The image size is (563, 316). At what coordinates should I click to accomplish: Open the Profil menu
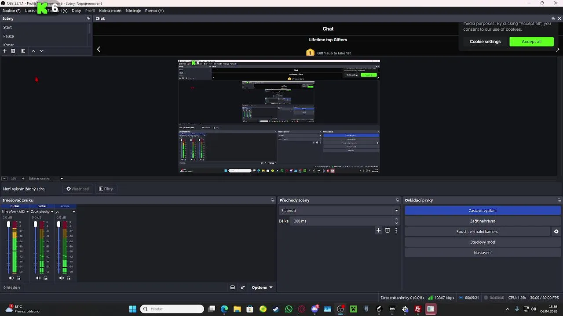pyautogui.click(x=90, y=11)
